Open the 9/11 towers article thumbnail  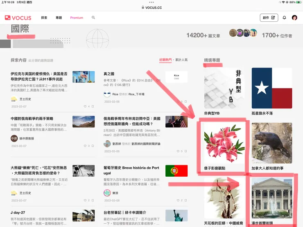click(x=84, y=77)
